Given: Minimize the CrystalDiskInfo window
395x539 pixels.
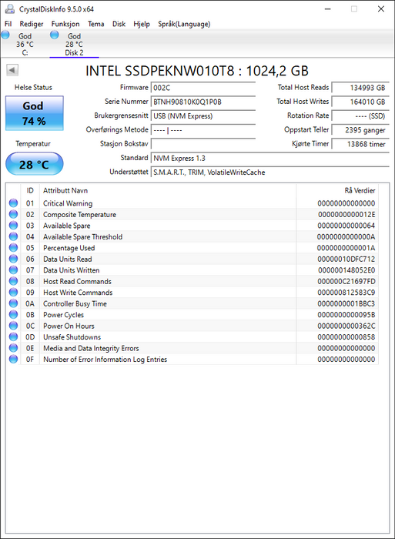Looking at the screenshot, I should 327,9.
